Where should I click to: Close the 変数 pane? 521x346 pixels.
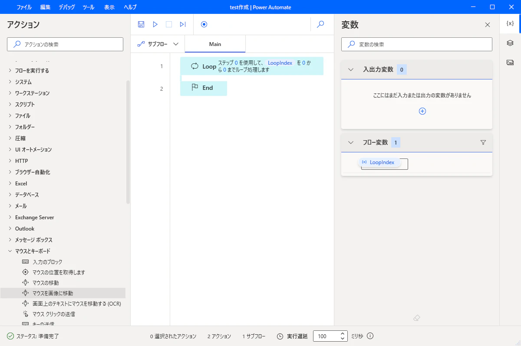(x=488, y=25)
